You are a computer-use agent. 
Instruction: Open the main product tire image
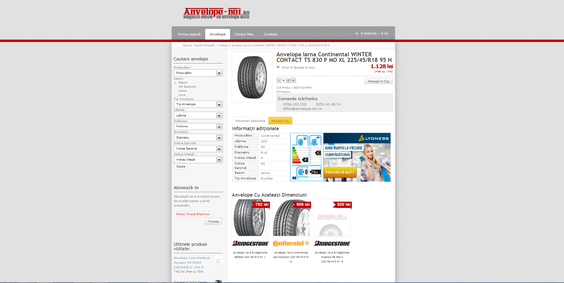point(252,77)
